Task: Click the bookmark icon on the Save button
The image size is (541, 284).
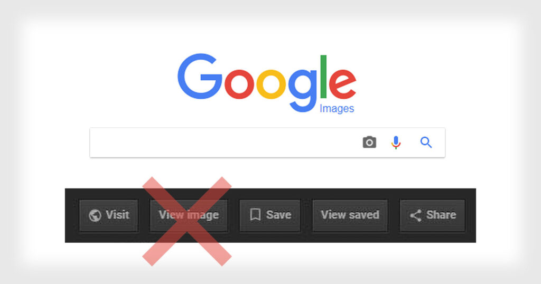Action: [x=255, y=215]
